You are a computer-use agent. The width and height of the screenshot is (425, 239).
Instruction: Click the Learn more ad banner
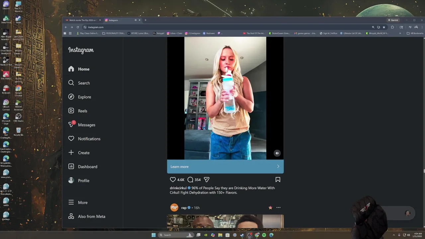coord(225,167)
